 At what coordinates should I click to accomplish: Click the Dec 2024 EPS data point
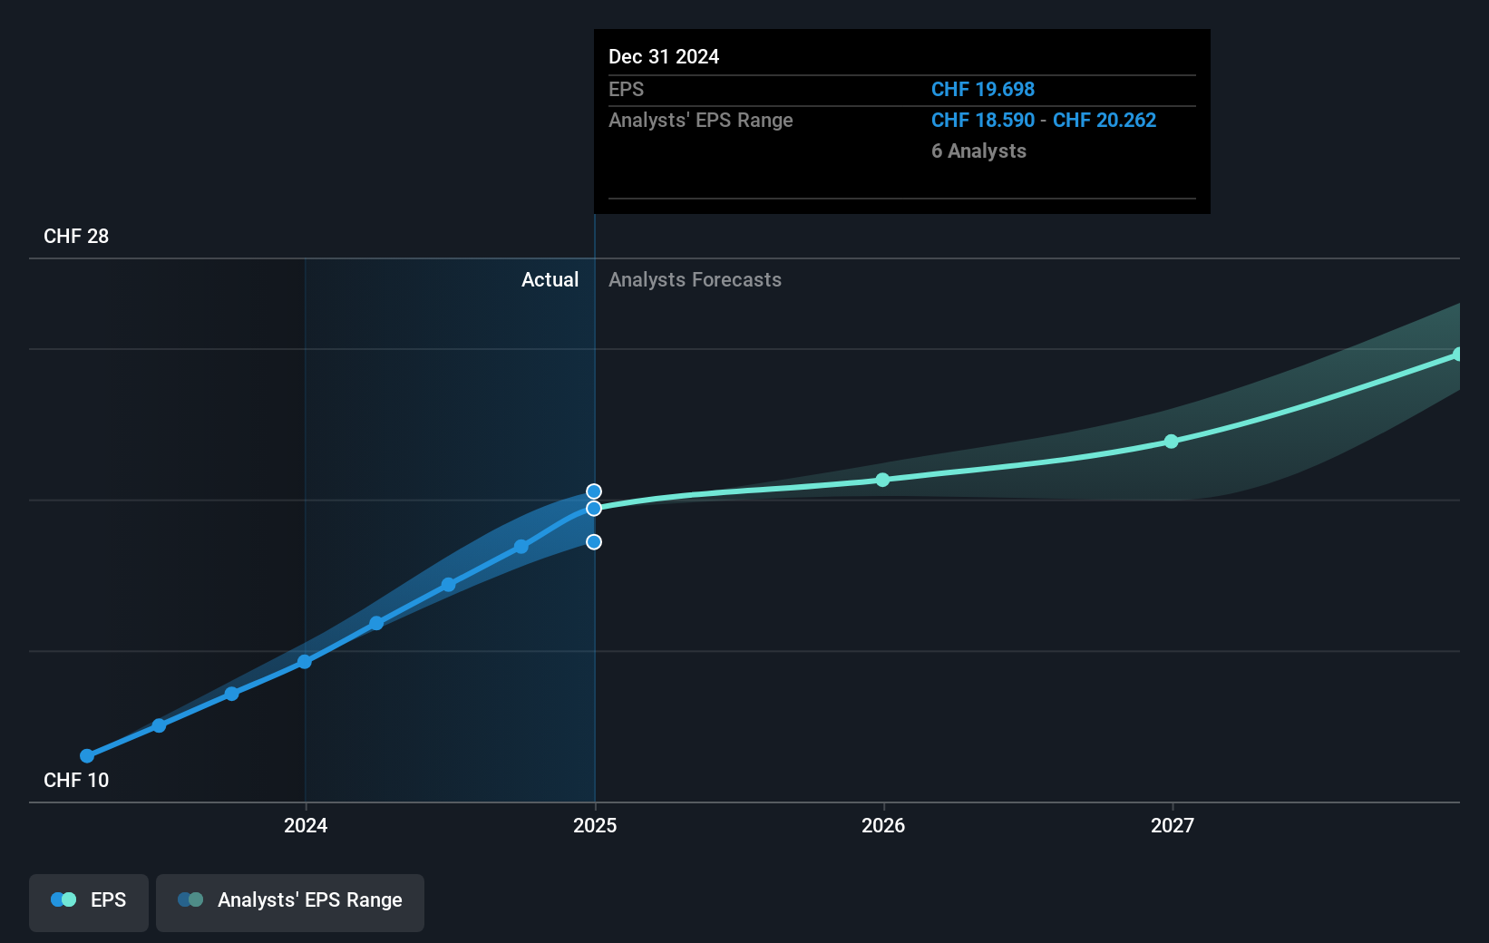point(594,509)
